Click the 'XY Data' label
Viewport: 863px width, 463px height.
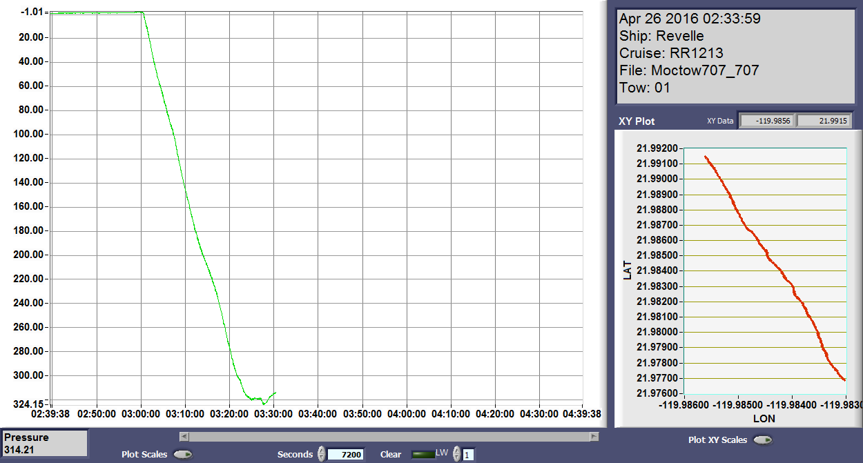coord(720,121)
